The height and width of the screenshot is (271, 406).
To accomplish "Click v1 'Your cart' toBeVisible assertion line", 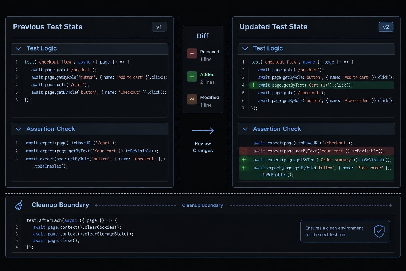I will [92, 151].
